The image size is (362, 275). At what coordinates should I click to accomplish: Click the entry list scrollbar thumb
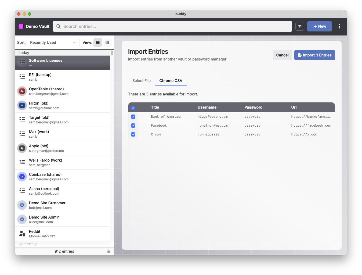(112, 53)
